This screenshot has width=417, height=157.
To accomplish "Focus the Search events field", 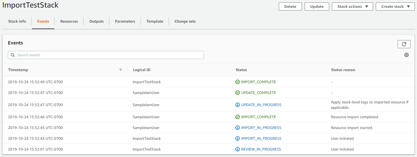I will pyautogui.click(x=108, y=55).
